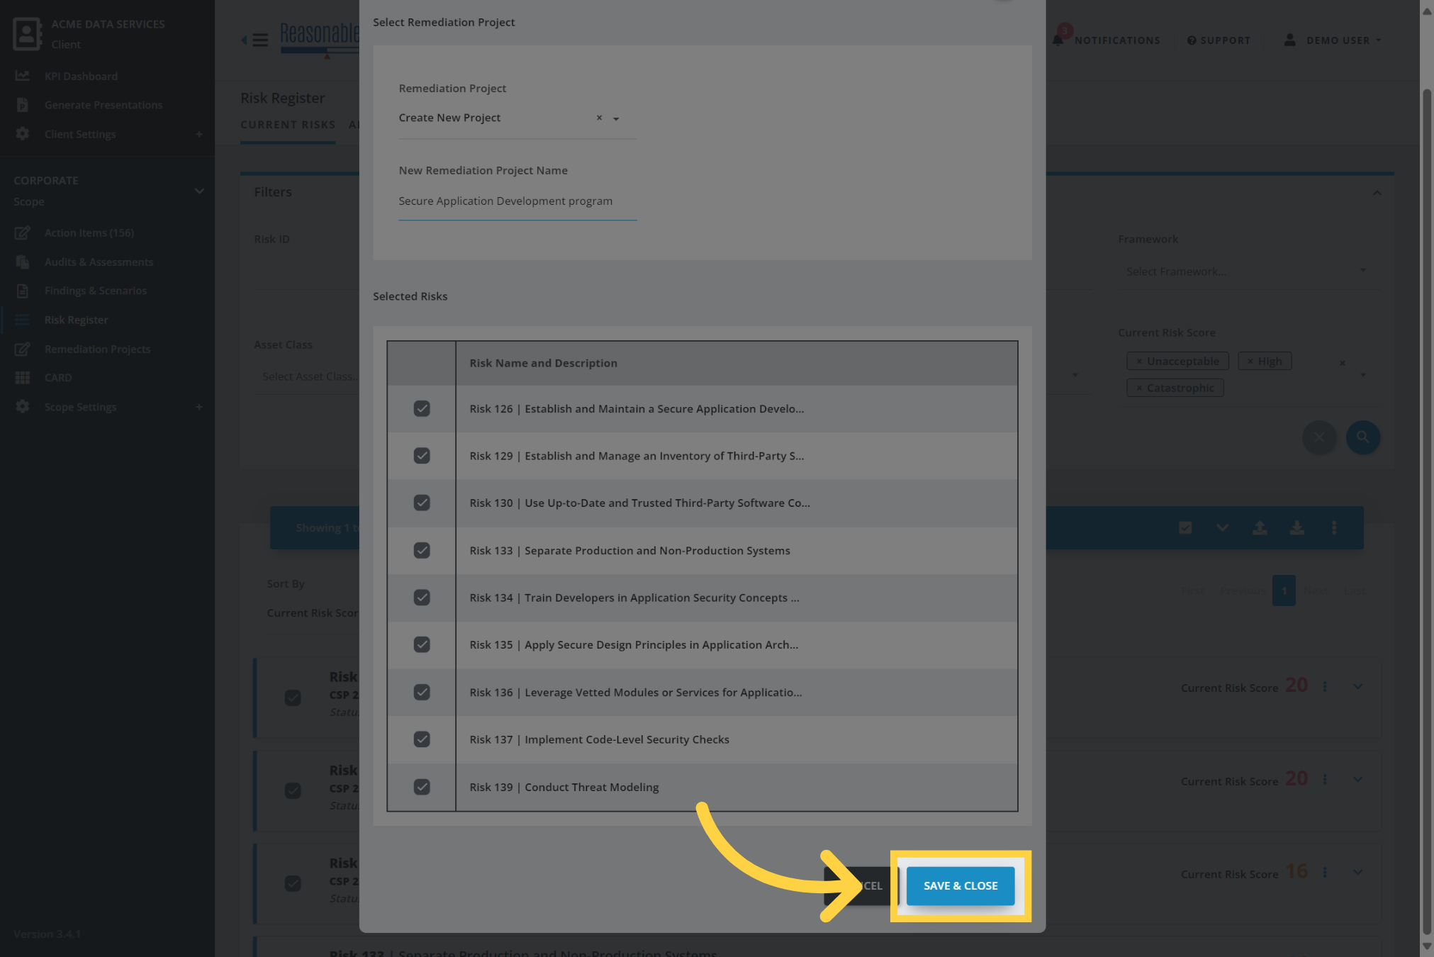1434x957 pixels.
Task: Open the Demo User menu
Action: [x=1333, y=40]
